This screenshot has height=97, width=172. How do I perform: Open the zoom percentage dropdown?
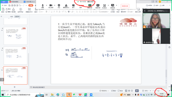tap(147, 91)
